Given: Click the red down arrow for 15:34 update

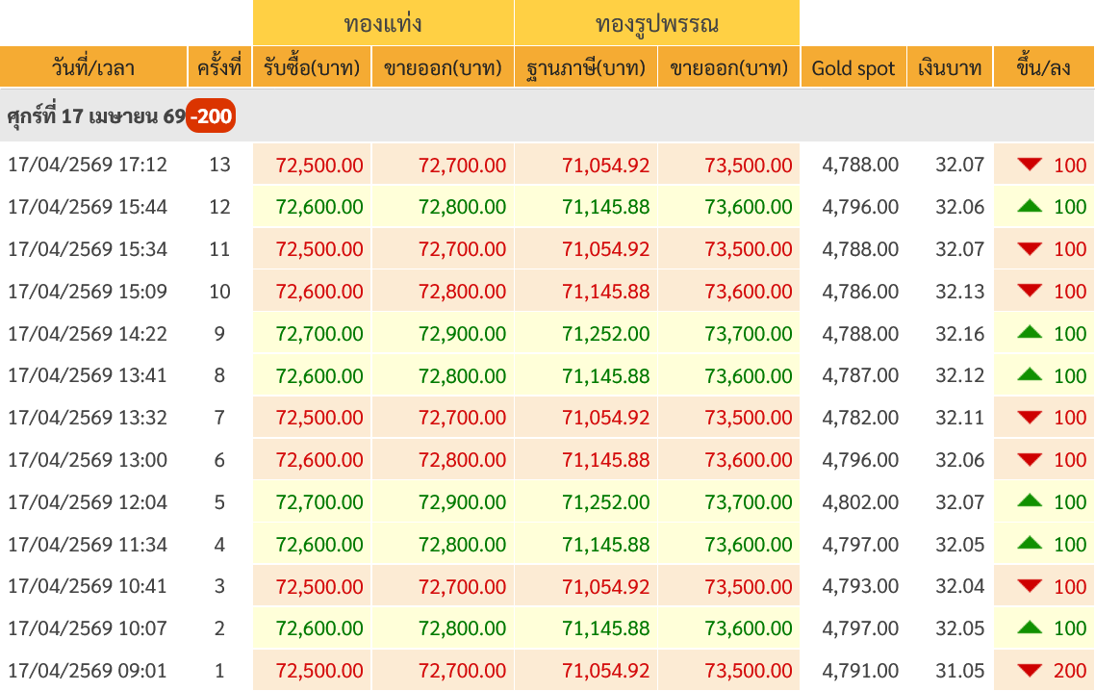Looking at the screenshot, I should 1030,248.
